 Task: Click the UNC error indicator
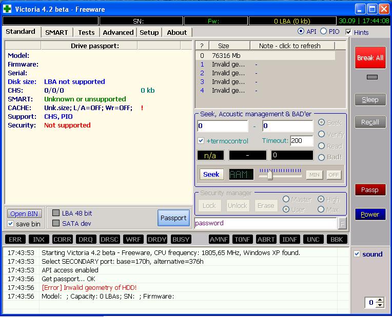click(313, 239)
